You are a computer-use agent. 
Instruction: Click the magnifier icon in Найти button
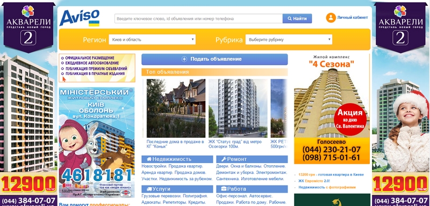[x=290, y=19]
